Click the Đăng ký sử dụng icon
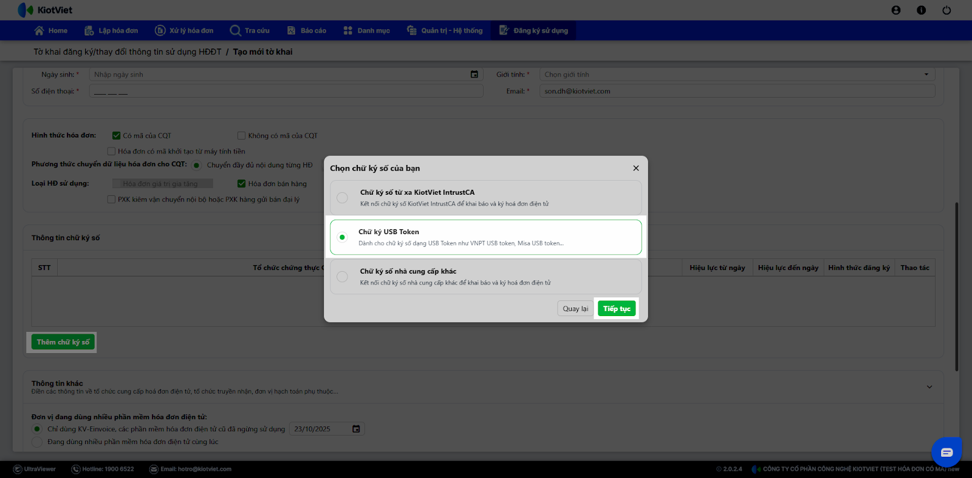This screenshot has height=478, width=972. pos(504,30)
